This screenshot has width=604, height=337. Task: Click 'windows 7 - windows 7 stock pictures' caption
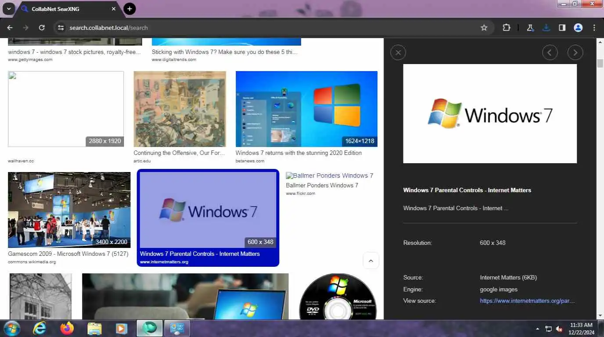tap(75, 52)
